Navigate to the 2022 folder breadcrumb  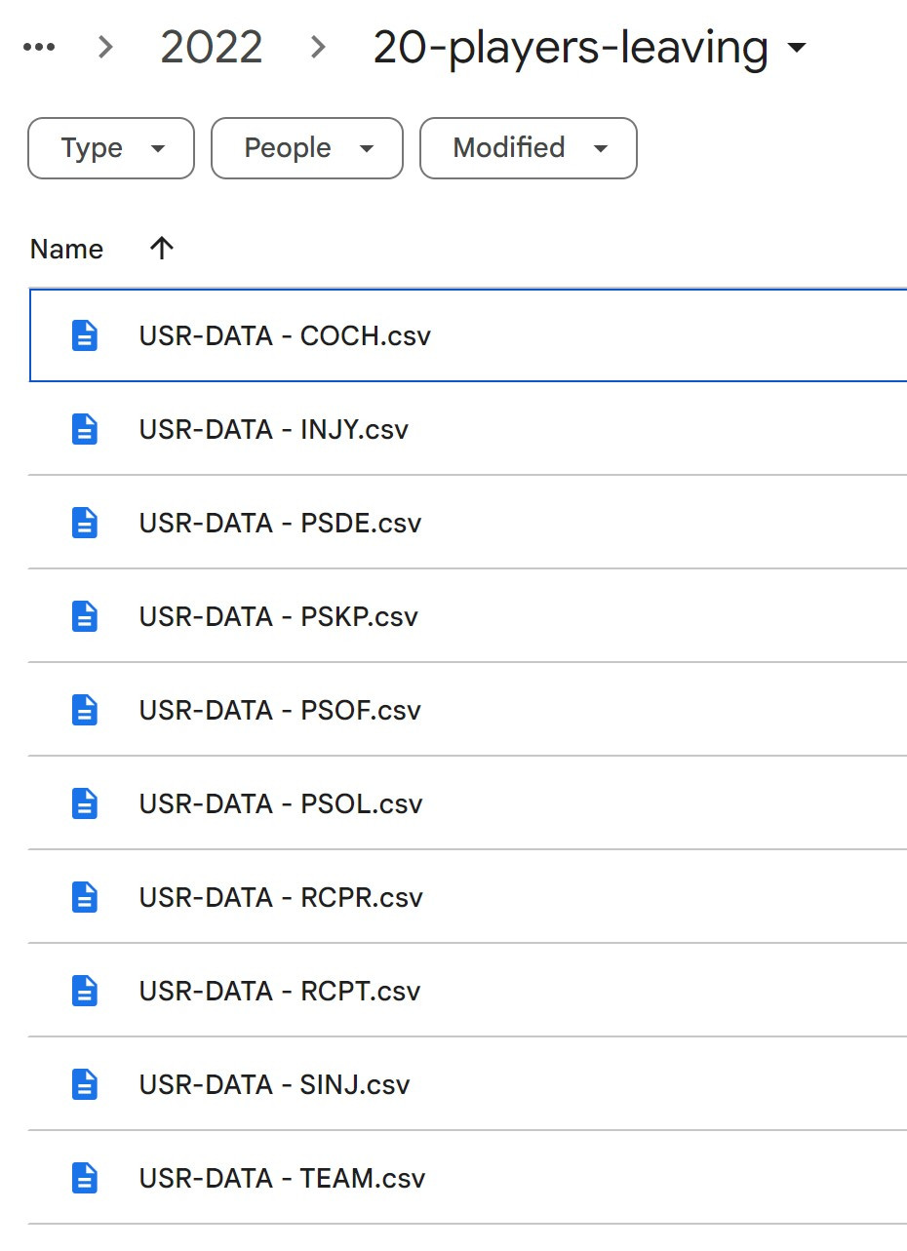[212, 48]
